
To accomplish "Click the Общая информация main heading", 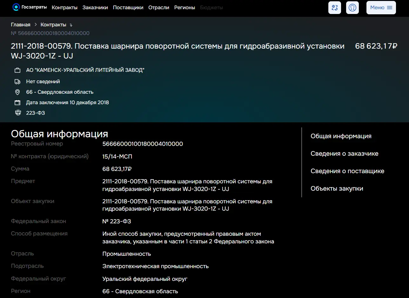I will pyautogui.click(x=60, y=134).
